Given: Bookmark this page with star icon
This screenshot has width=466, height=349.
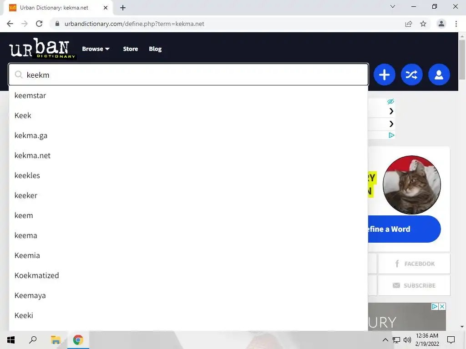Looking at the screenshot, I should click(x=423, y=24).
